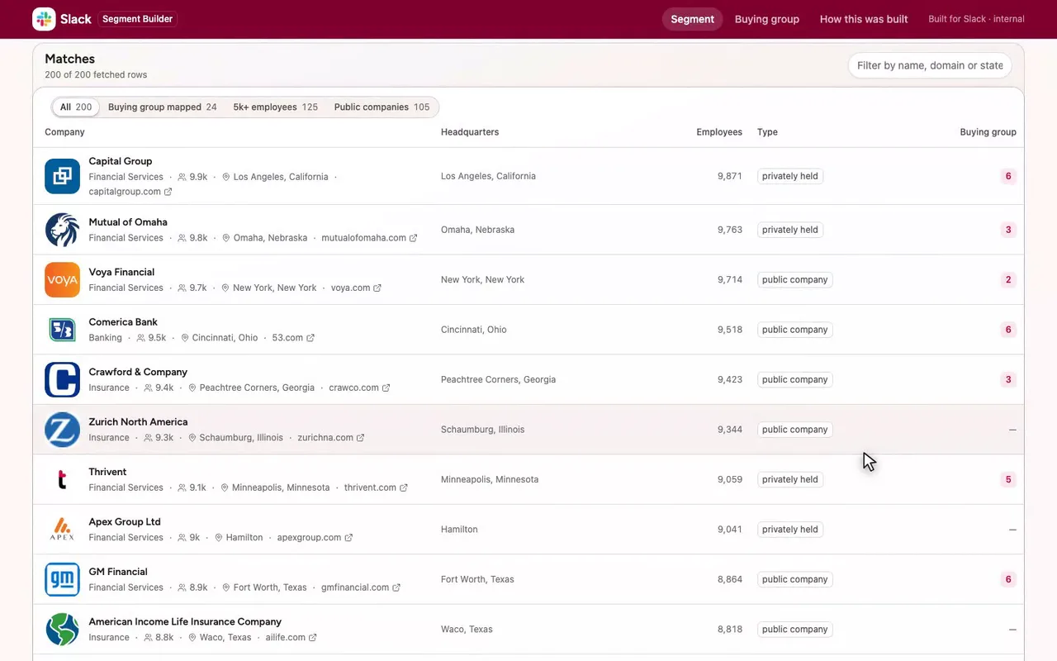Image resolution: width=1057 pixels, height=661 pixels.
Task: Click Capital Group buying group badge 6
Action: tap(1008, 176)
